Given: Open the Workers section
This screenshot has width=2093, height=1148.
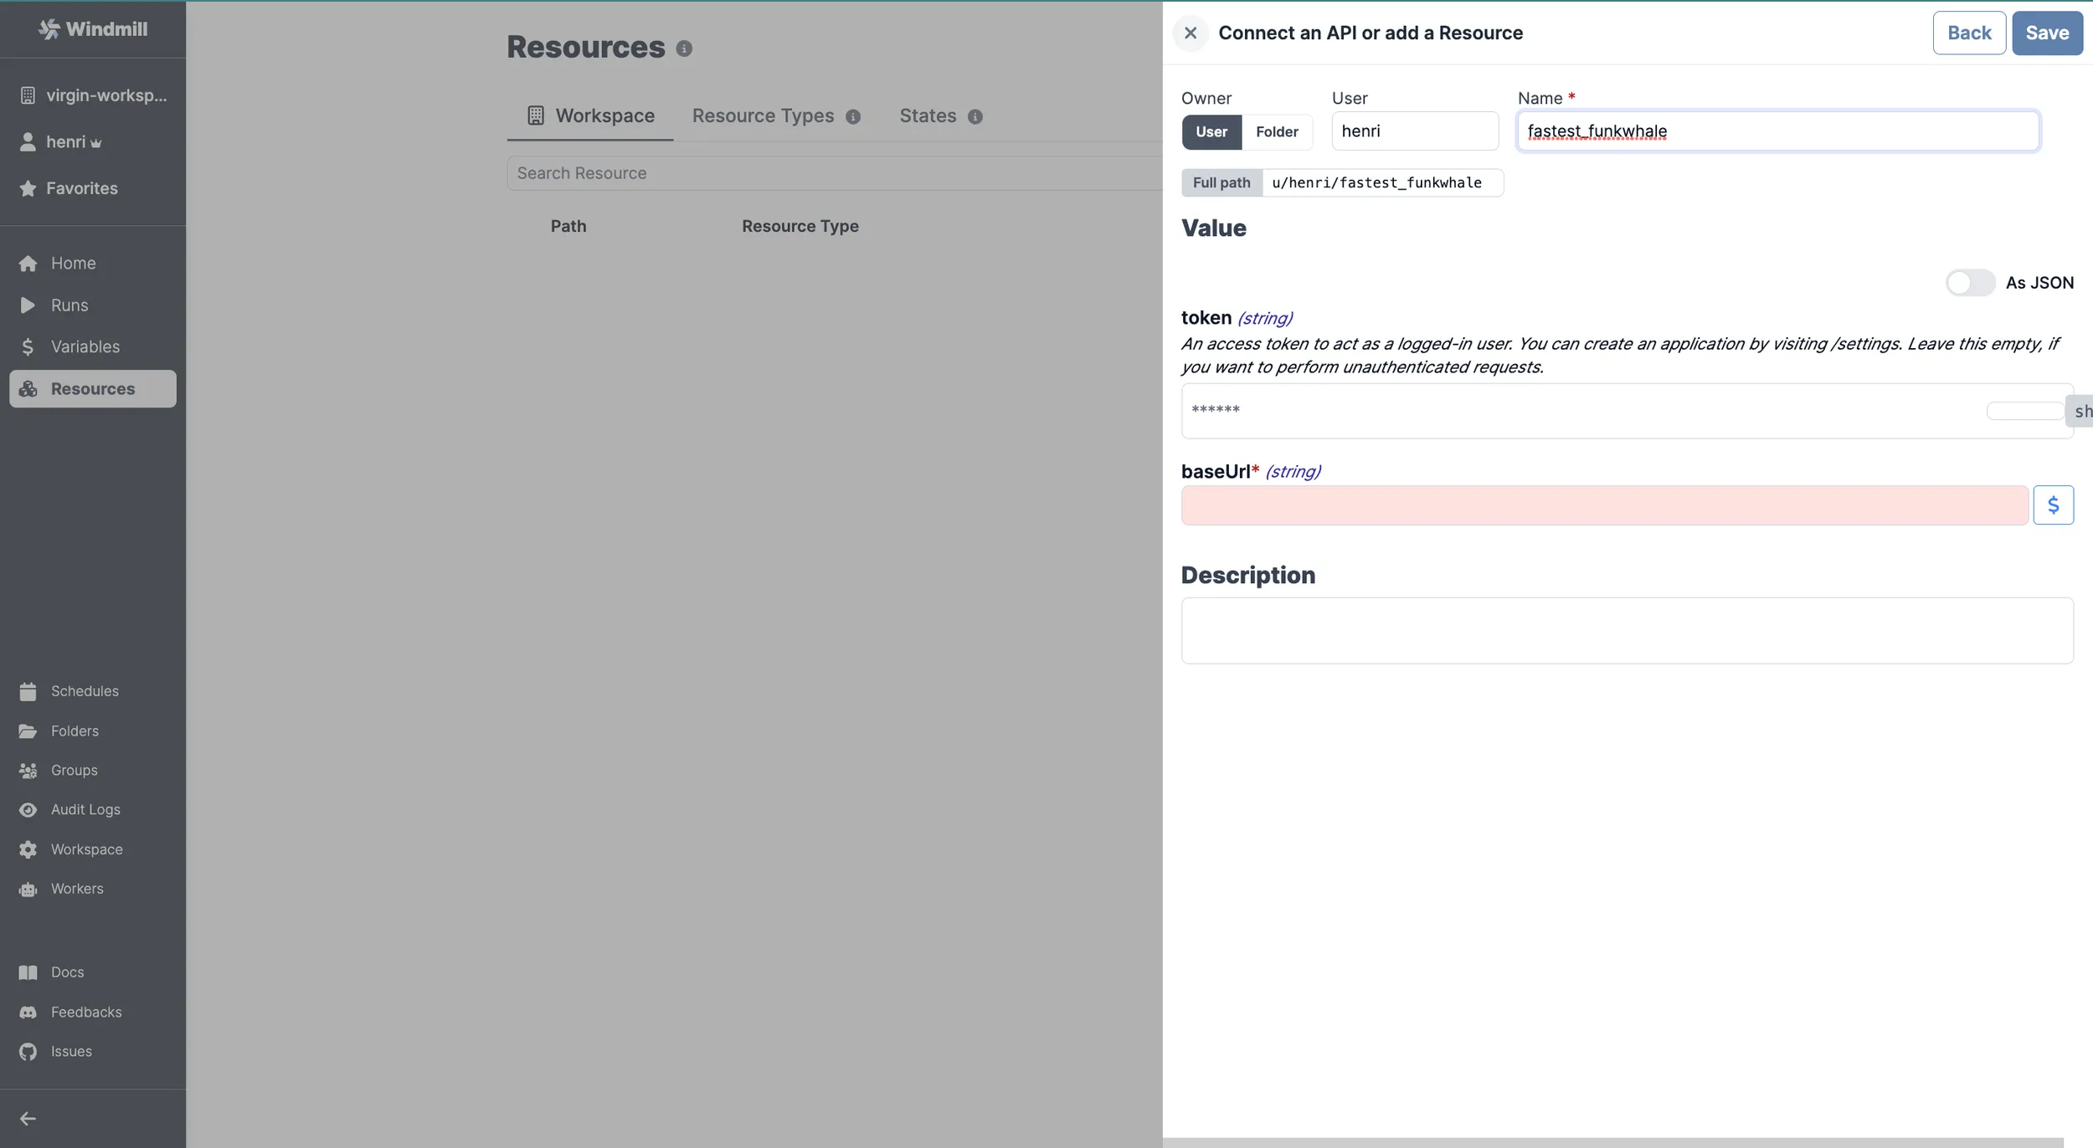Looking at the screenshot, I should [x=76, y=888].
